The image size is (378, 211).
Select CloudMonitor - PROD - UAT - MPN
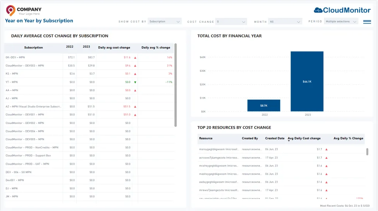[89, 164]
